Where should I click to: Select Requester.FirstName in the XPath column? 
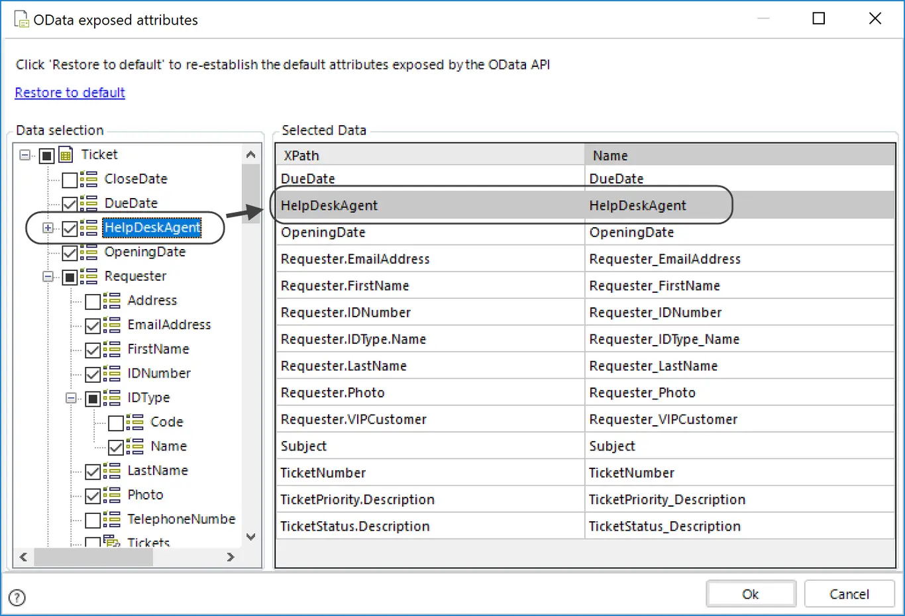[x=431, y=285]
